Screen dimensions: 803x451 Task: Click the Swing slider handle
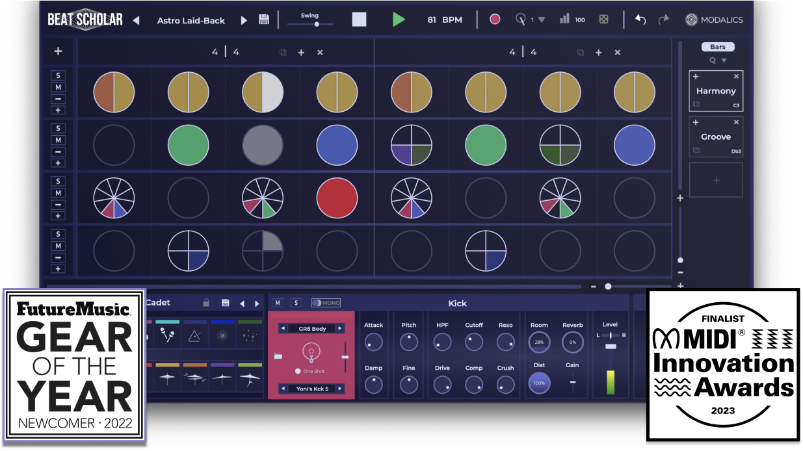click(317, 24)
